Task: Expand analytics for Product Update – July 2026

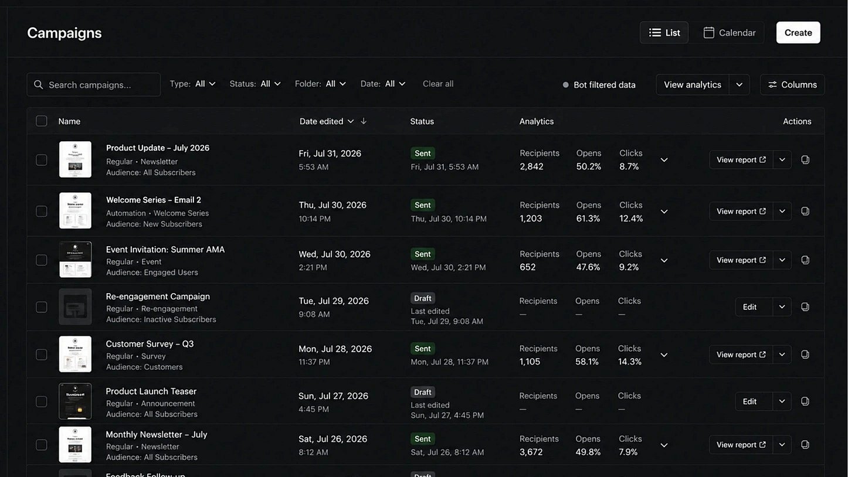Action: point(664,159)
